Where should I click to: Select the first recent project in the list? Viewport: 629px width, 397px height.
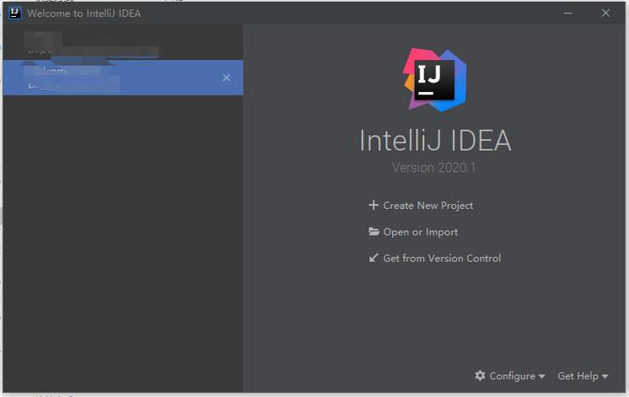[123, 42]
